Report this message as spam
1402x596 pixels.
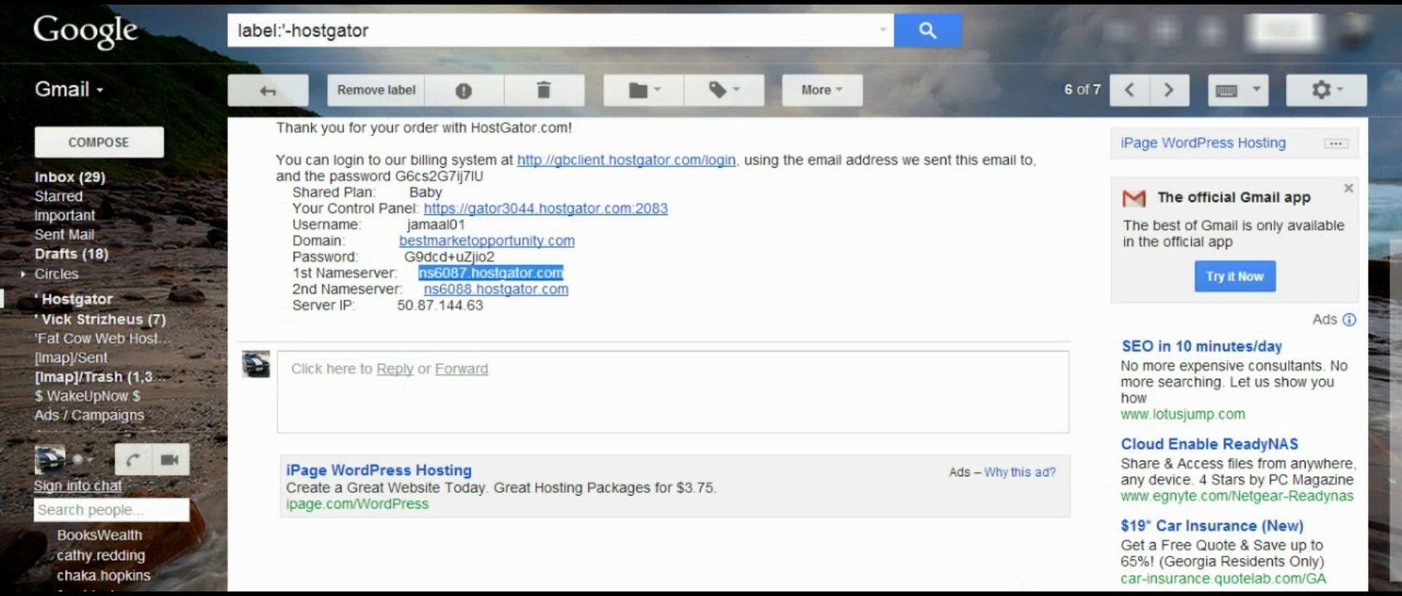[x=463, y=90]
